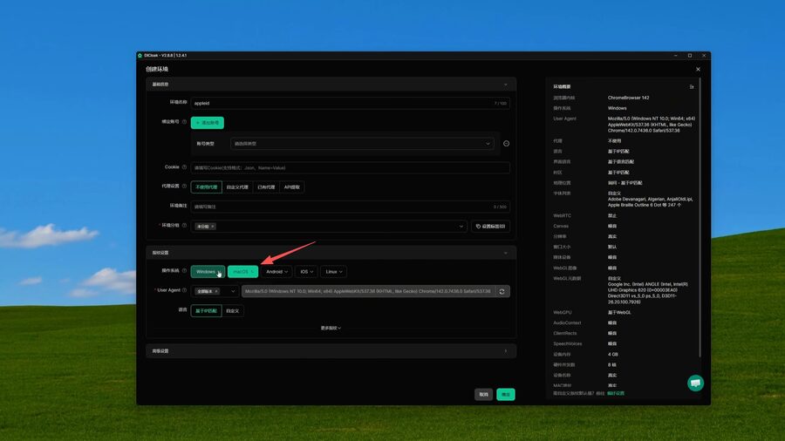Screen dimensions: 785x441
Task: Click the environment name field containing appleid
Action: pyautogui.click(x=351, y=103)
